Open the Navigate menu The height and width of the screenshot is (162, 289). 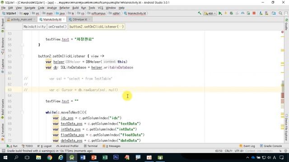pos(30,8)
